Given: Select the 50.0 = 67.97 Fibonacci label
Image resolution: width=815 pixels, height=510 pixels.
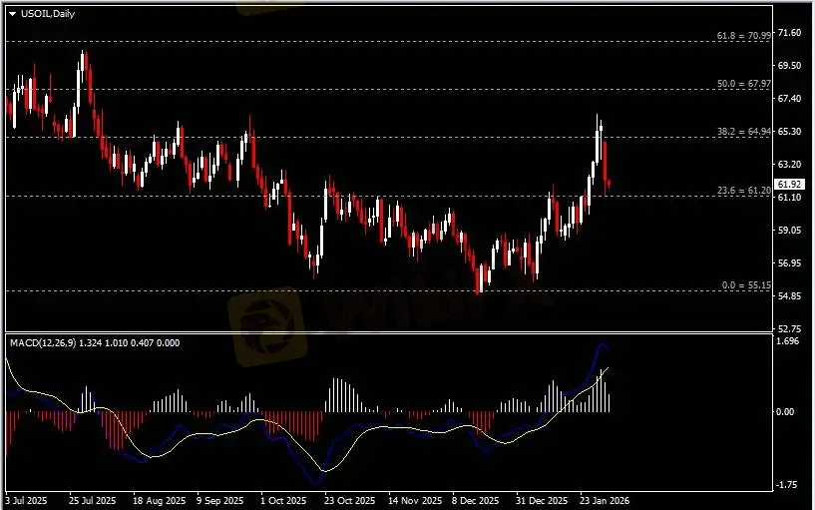Looking at the screenshot, I should 743,85.
